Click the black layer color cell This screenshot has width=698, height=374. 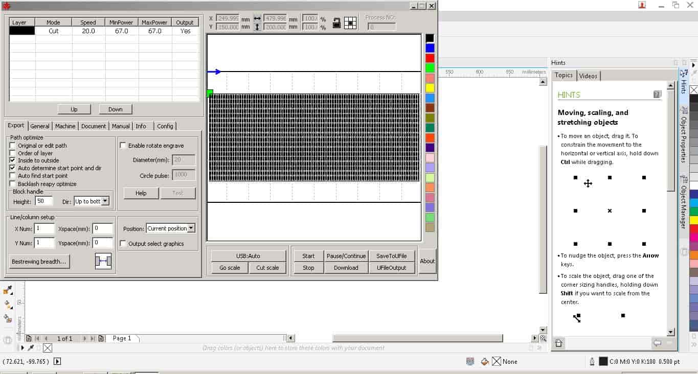[x=22, y=31]
